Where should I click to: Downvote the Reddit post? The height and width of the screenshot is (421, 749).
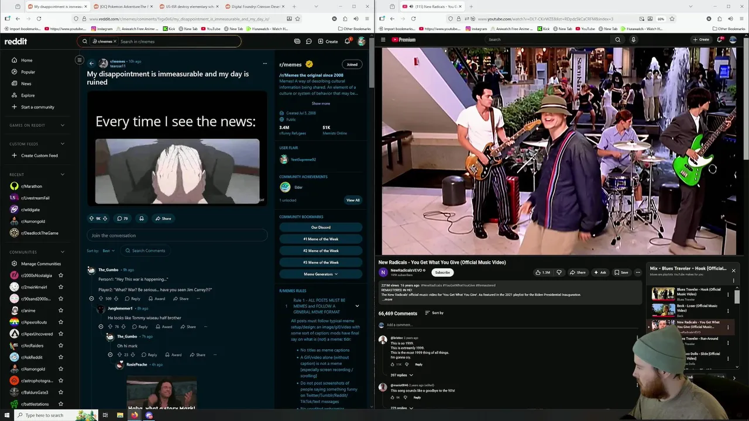(105, 219)
